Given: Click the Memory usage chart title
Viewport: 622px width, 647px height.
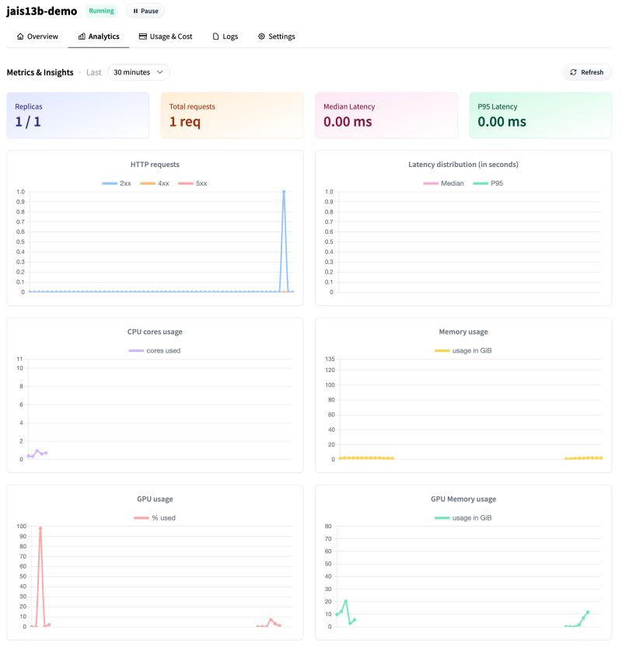Looking at the screenshot, I should pos(464,332).
